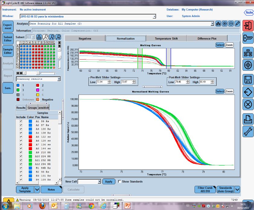The image size is (254, 210).
Task: Click the diamond arrow export icon
Action: pos(248,92)
